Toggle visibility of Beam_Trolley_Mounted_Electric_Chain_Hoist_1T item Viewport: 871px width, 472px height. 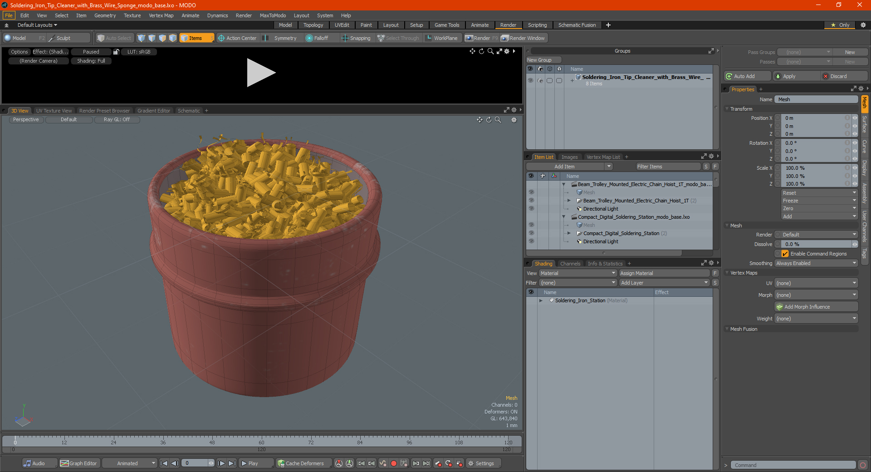coord(531,200)
